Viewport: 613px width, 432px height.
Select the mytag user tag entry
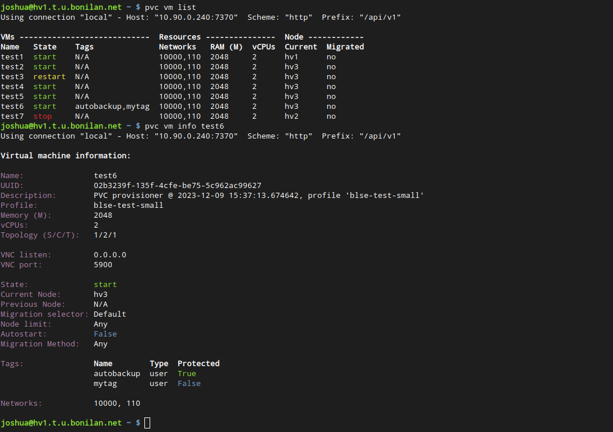105,383
